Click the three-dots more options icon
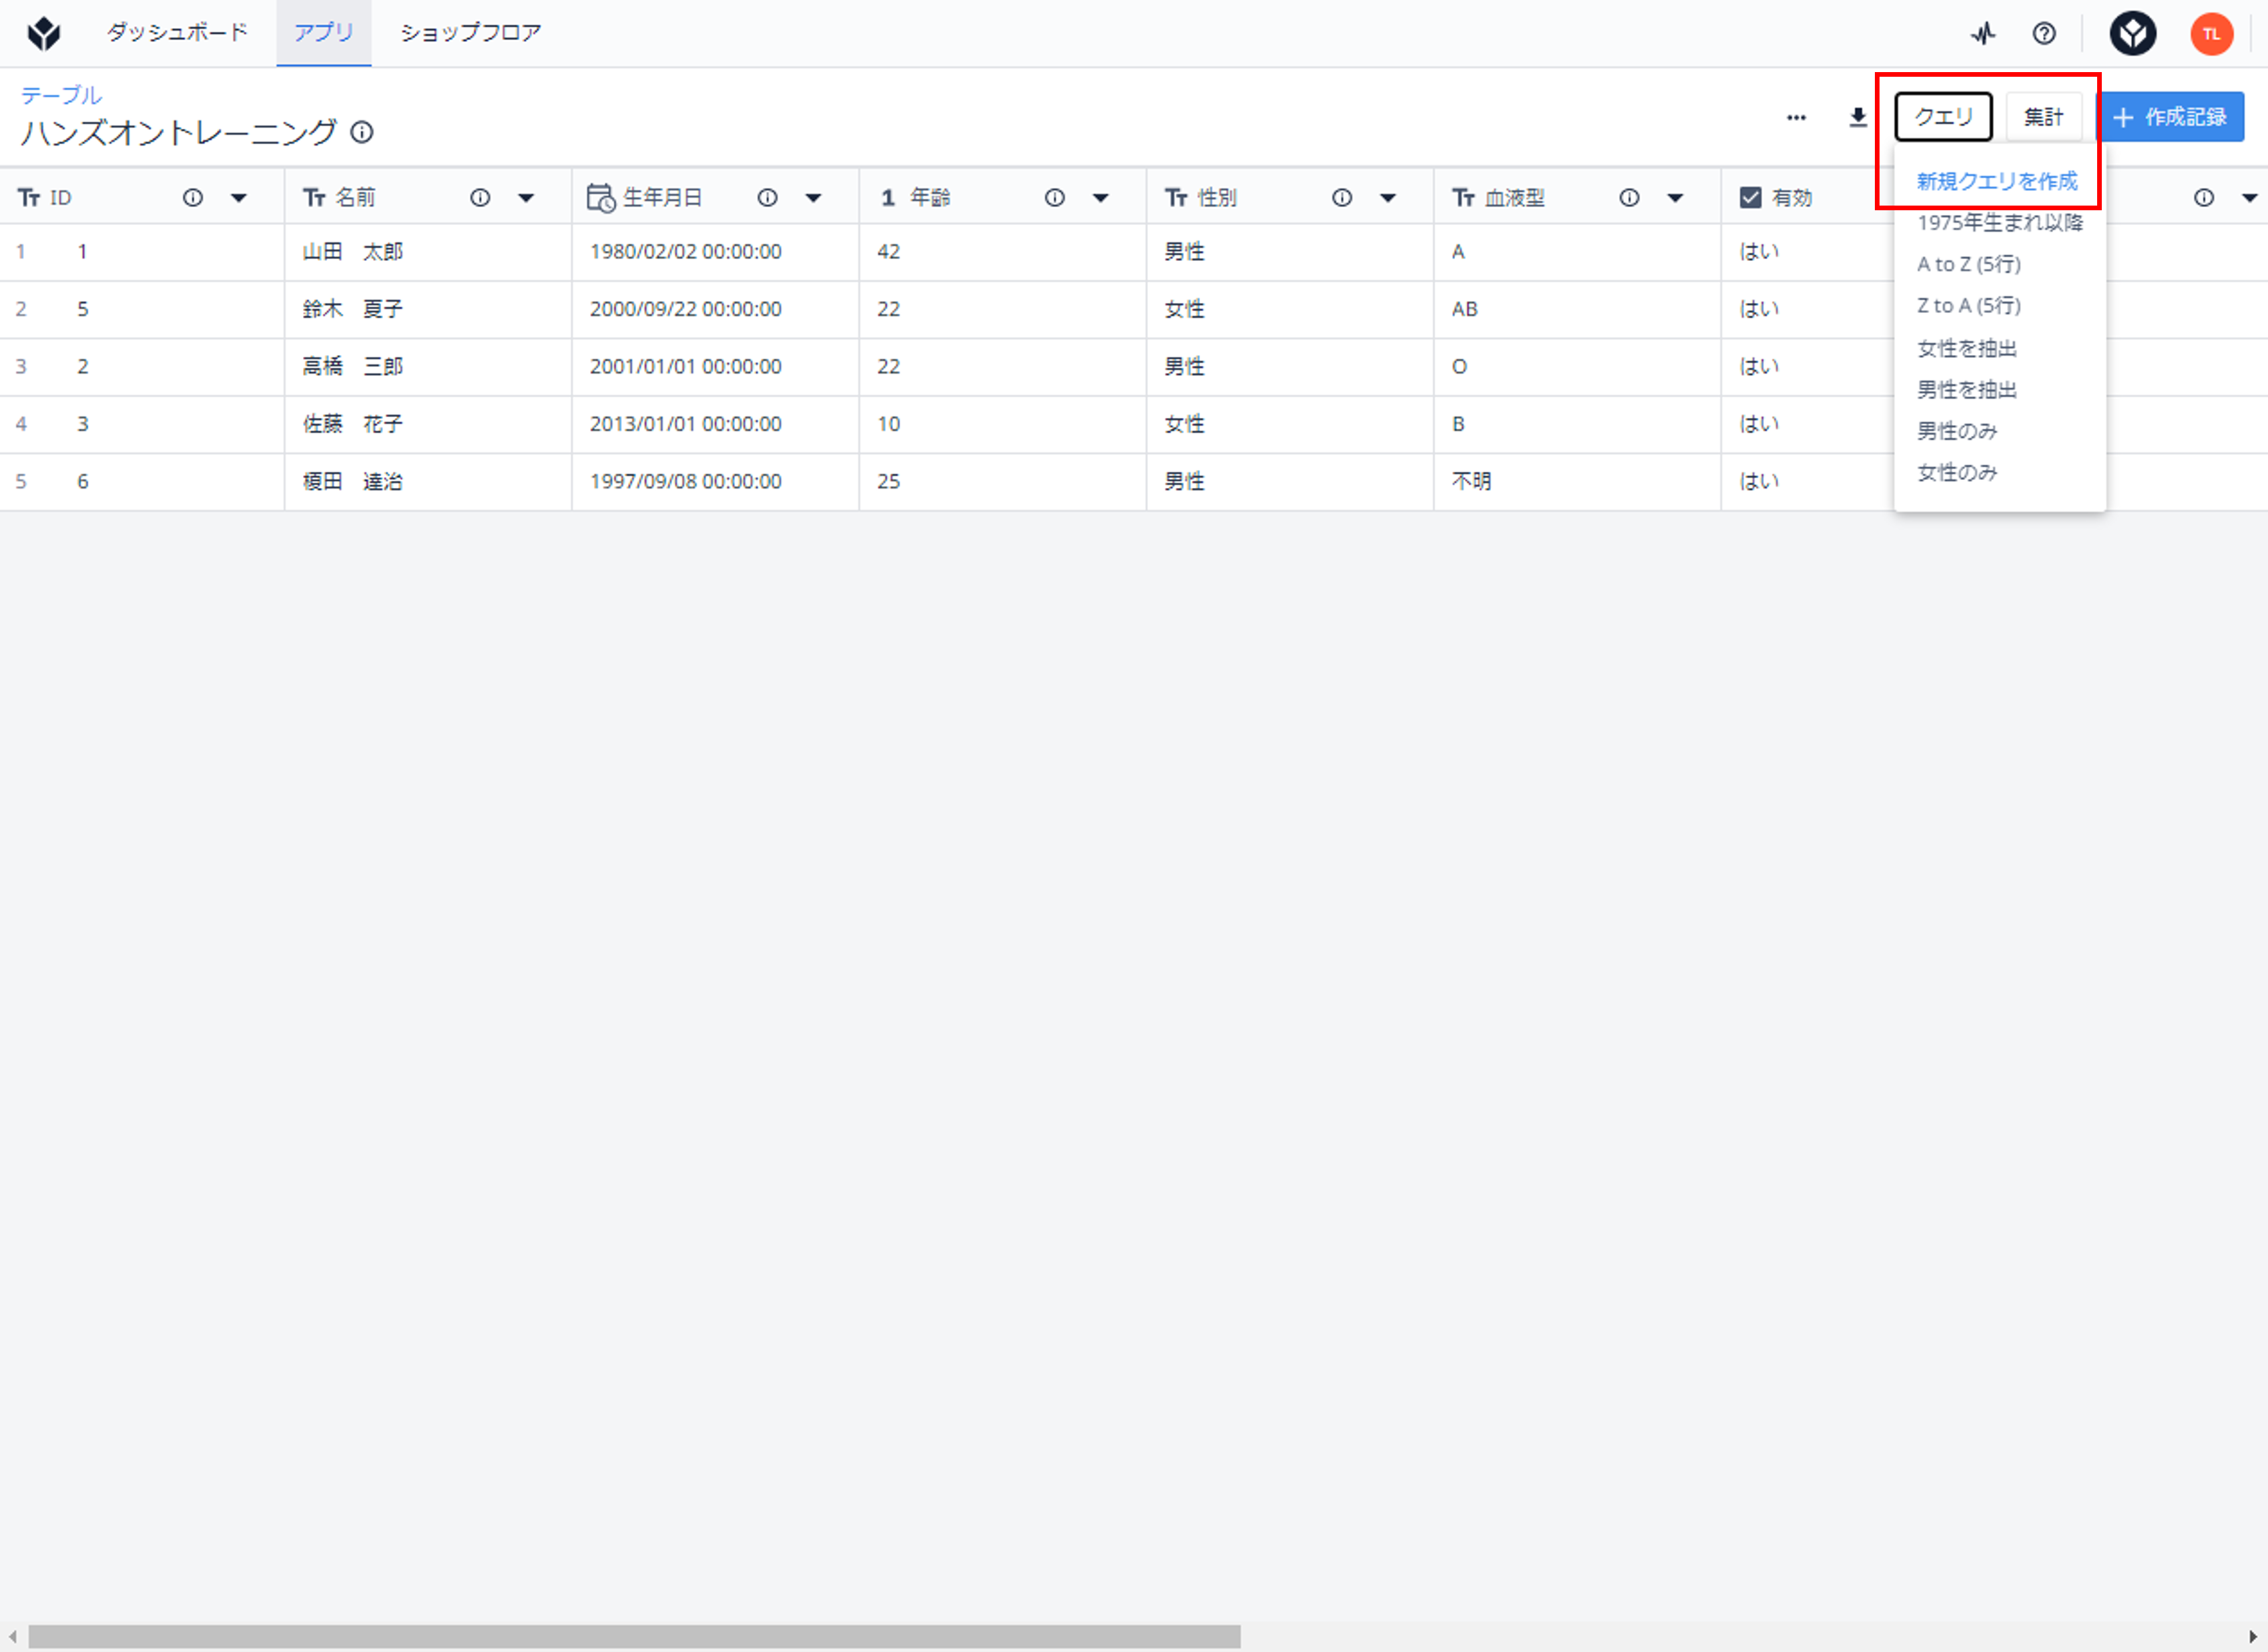The image size is (2268, 1652). tap(1796, 118)
